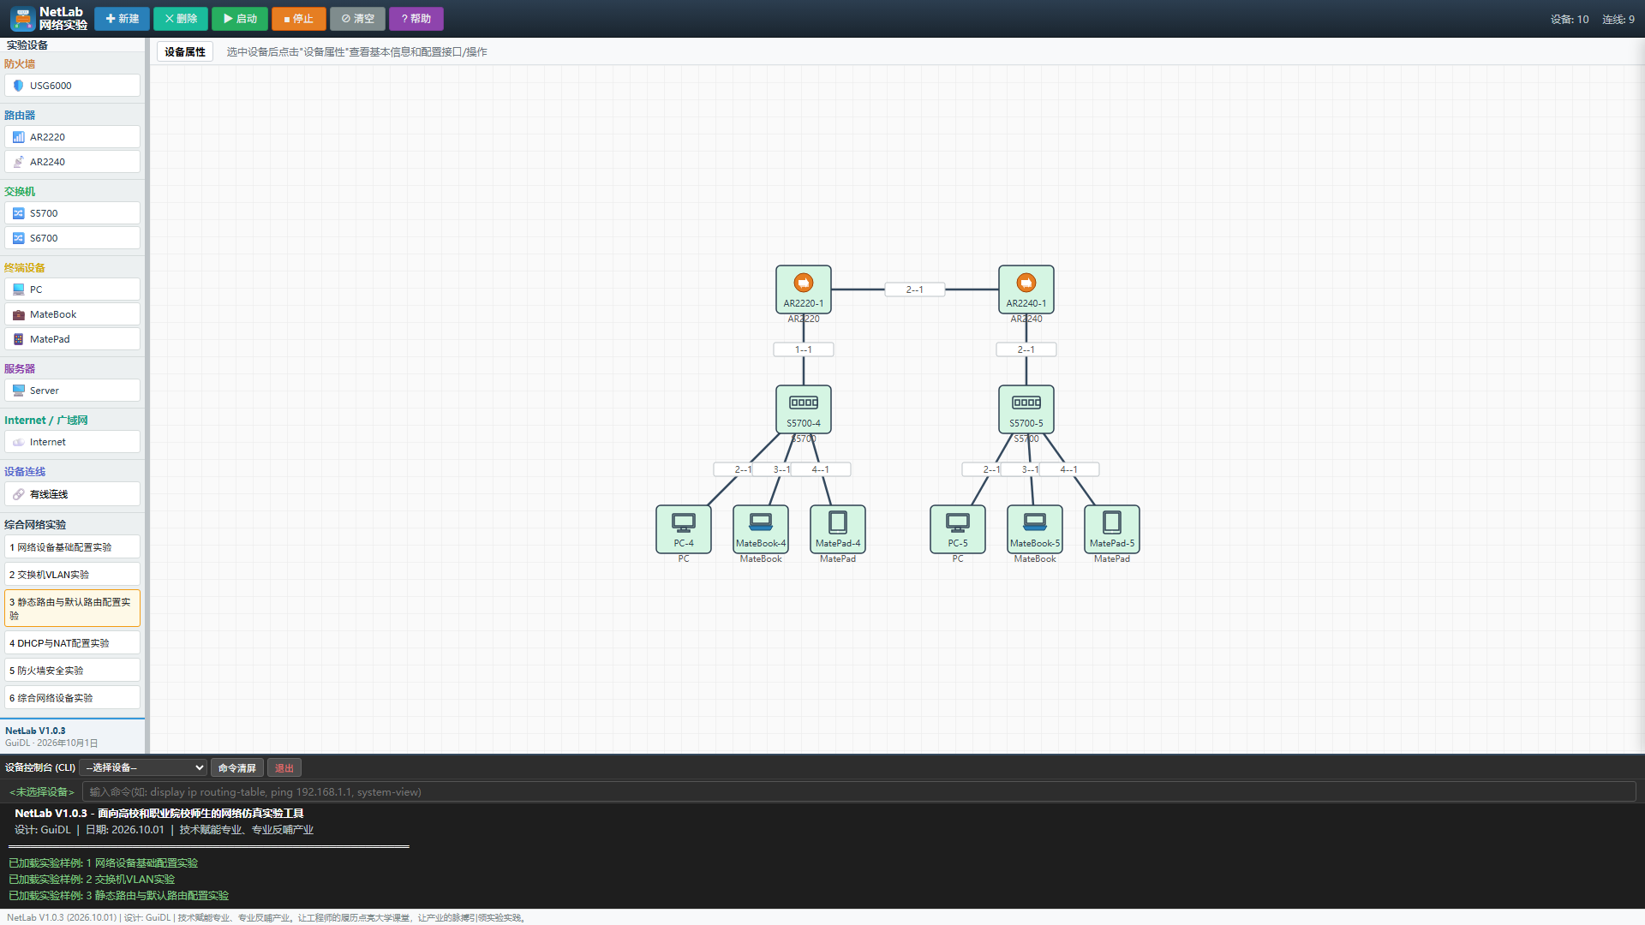Pick the AR2240 router from the palette

tap(72, 162)
